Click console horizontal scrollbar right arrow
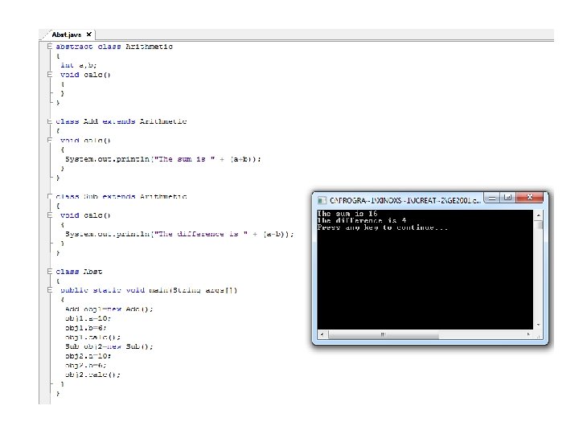Viewport: 579px width, 434px height. click(x=528, y=334)
